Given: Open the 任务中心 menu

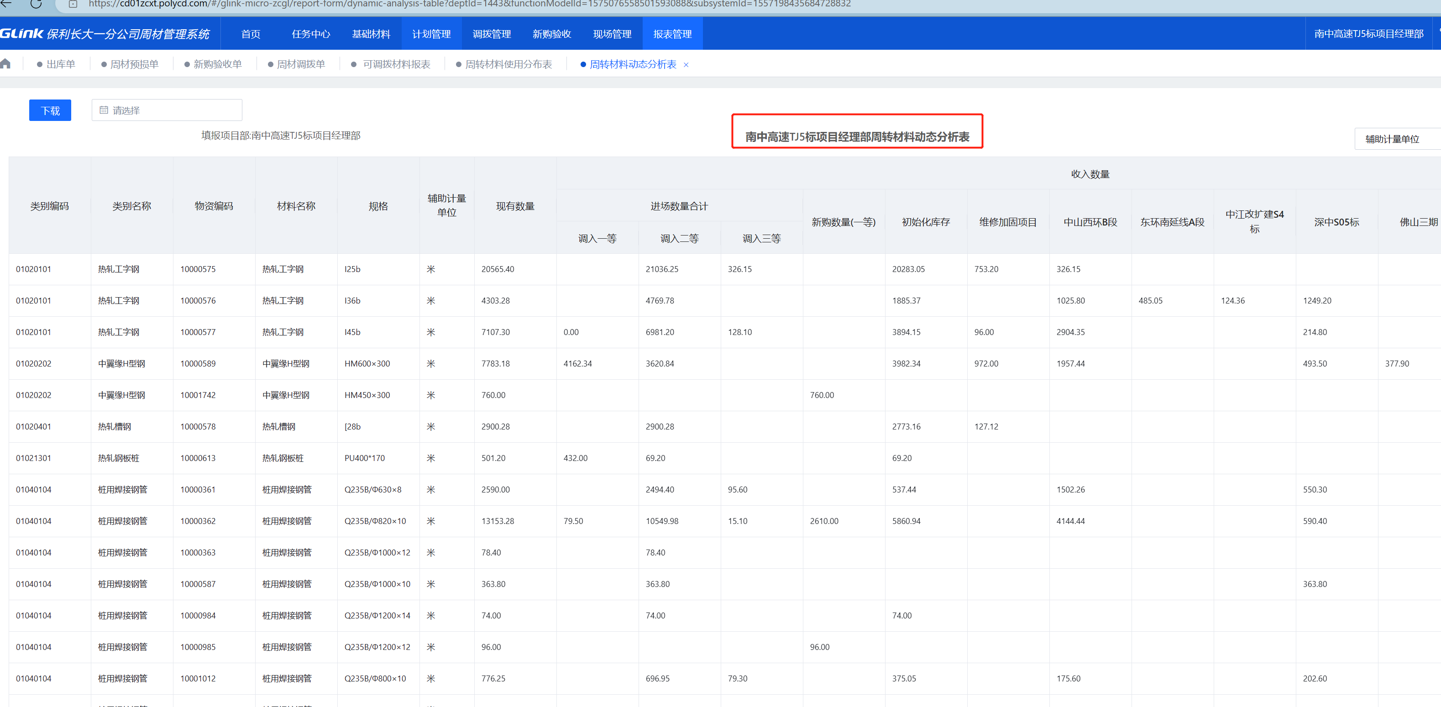Looking at the screenshot, I should click(311, 34).
